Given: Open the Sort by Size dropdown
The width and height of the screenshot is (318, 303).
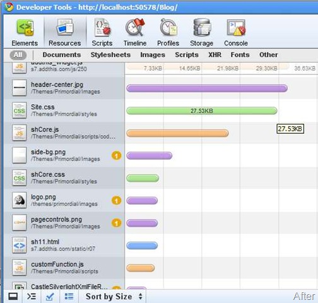Looking at the screenshot, I should [x=114, y=297].
